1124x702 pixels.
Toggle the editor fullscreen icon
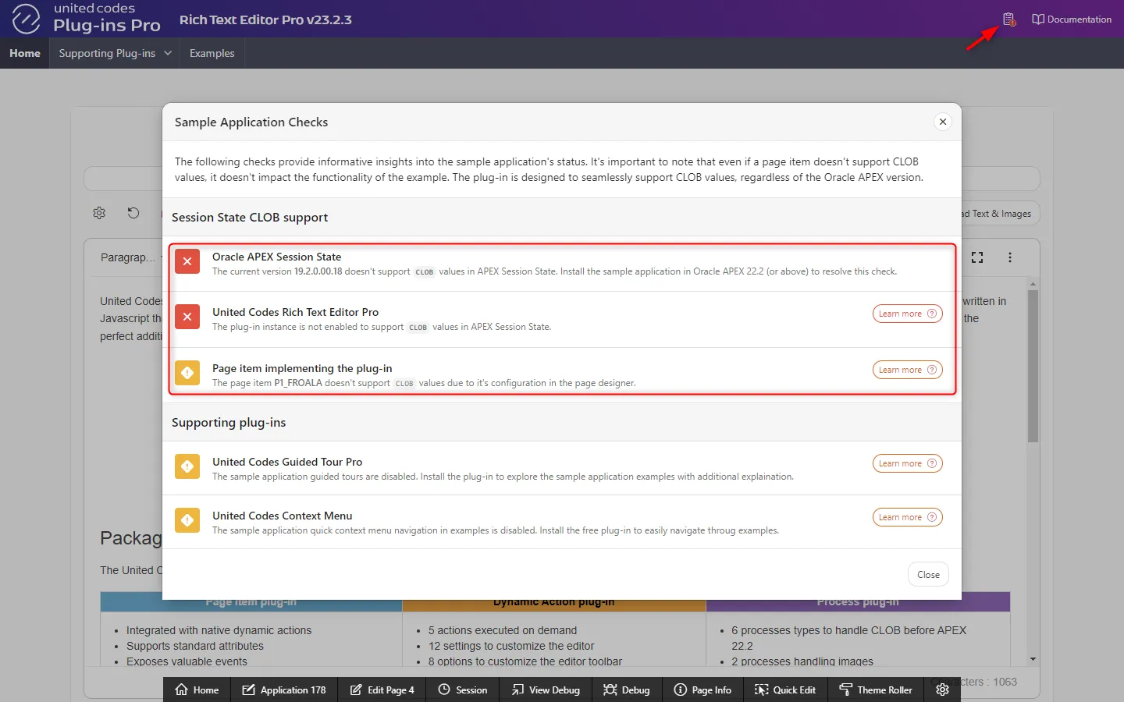(977, 257)
